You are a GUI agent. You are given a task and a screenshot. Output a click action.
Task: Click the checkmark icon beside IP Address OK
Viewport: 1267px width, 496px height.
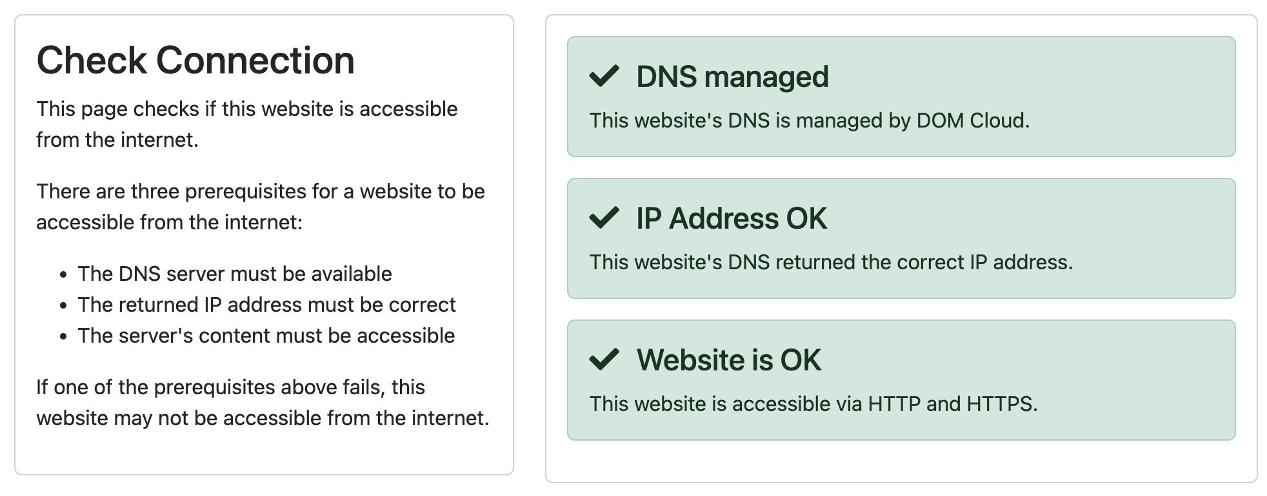click(x=604, y=218)
